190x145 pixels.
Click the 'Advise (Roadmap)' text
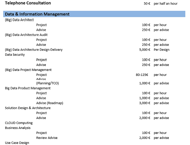pyautogui.click(x=50, y=103)
